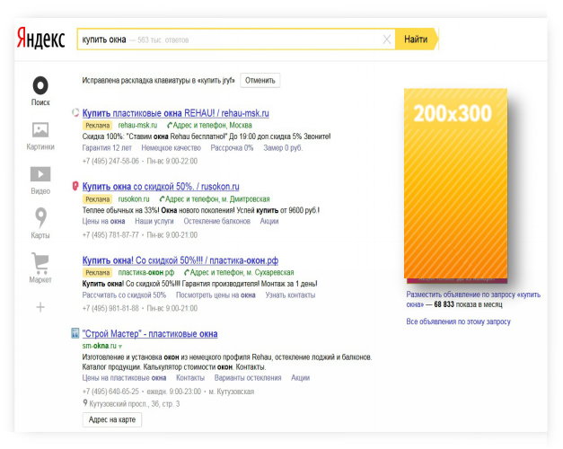Click the Узнать контакты sitelink
Viewport: 563px width, 449px height.
[290, 295]
